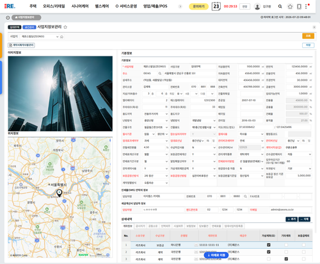This screenshot has height=264, width=320.
Task: Click the favorites star in the top bar
Action: click(290, 6)
